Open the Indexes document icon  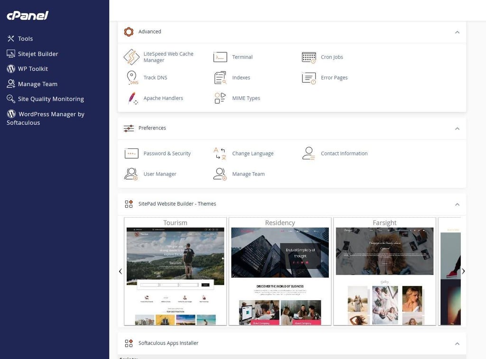[220, 78]
